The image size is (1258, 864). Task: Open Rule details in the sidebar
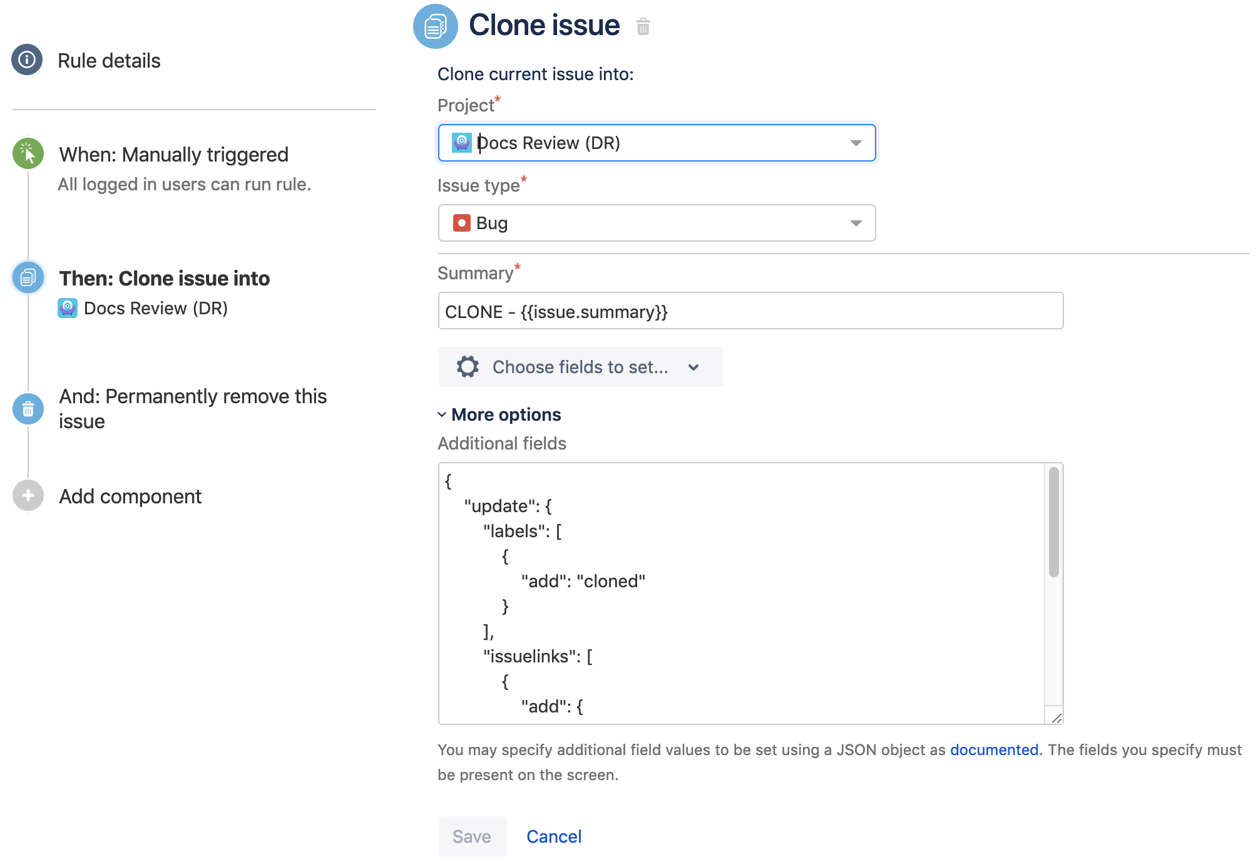click(109, 61)
